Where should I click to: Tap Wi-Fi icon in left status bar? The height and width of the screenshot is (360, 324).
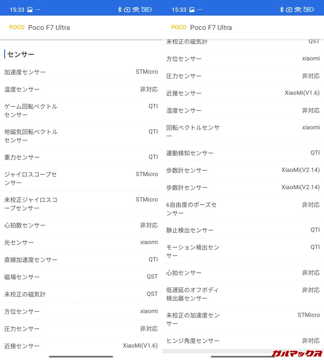[x=136, y=10]
